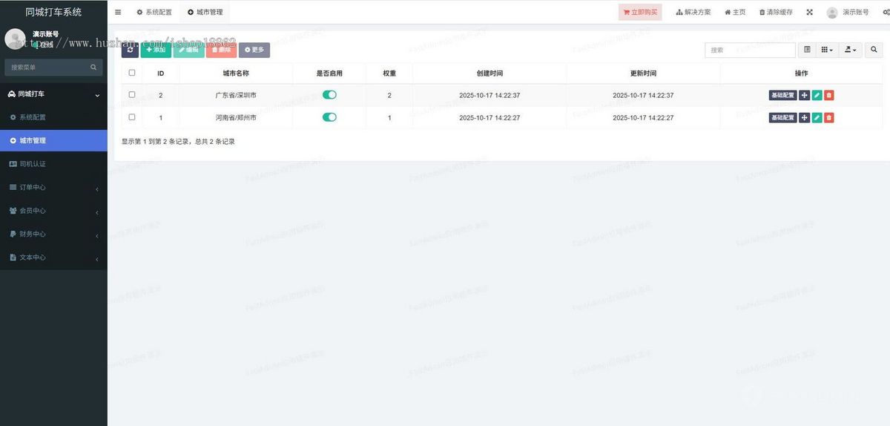
Task: Click the user avatar in the sidebar
Action: click(x=15, y=39)
